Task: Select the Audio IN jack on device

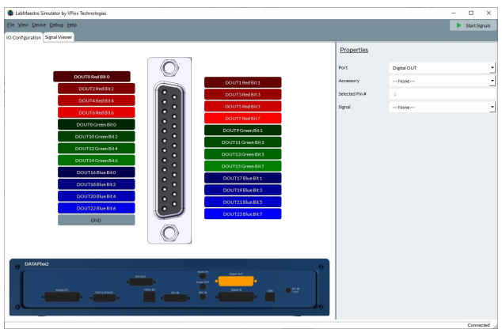Action: coord(203,276)
